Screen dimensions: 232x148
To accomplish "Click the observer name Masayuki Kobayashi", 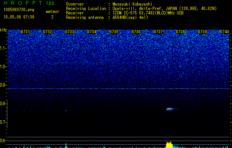I will tap(132, 4).
